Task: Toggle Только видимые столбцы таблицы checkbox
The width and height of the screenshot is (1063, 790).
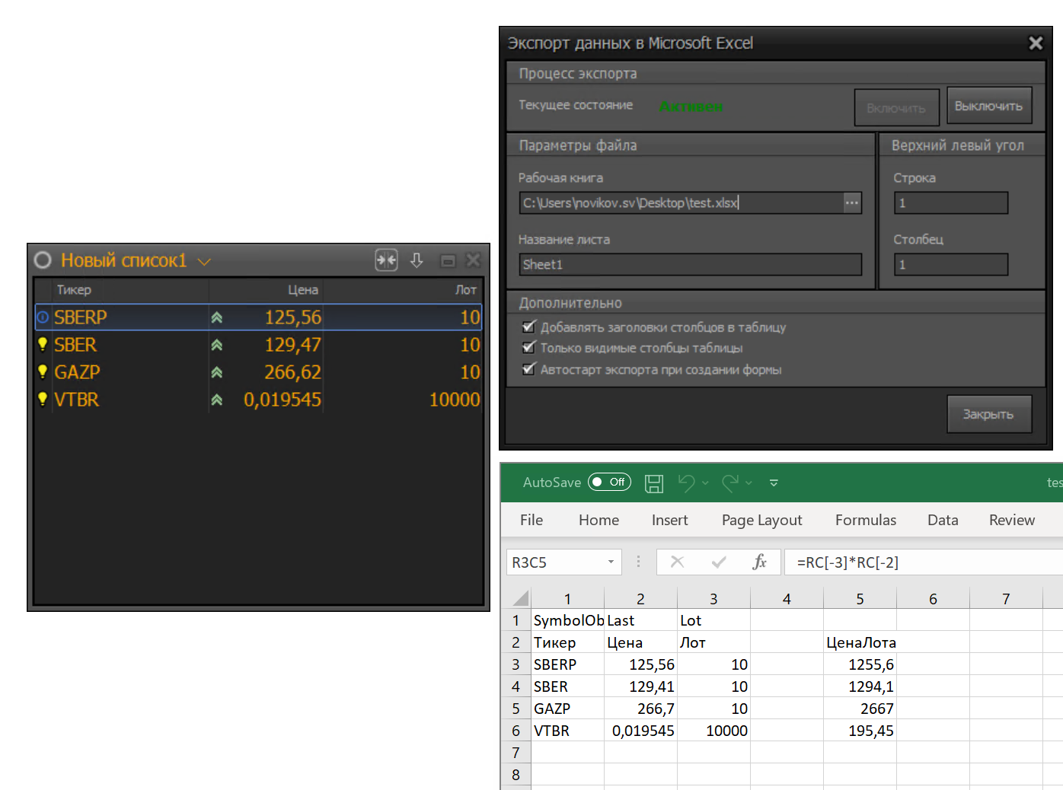Action: click(529, 348)
